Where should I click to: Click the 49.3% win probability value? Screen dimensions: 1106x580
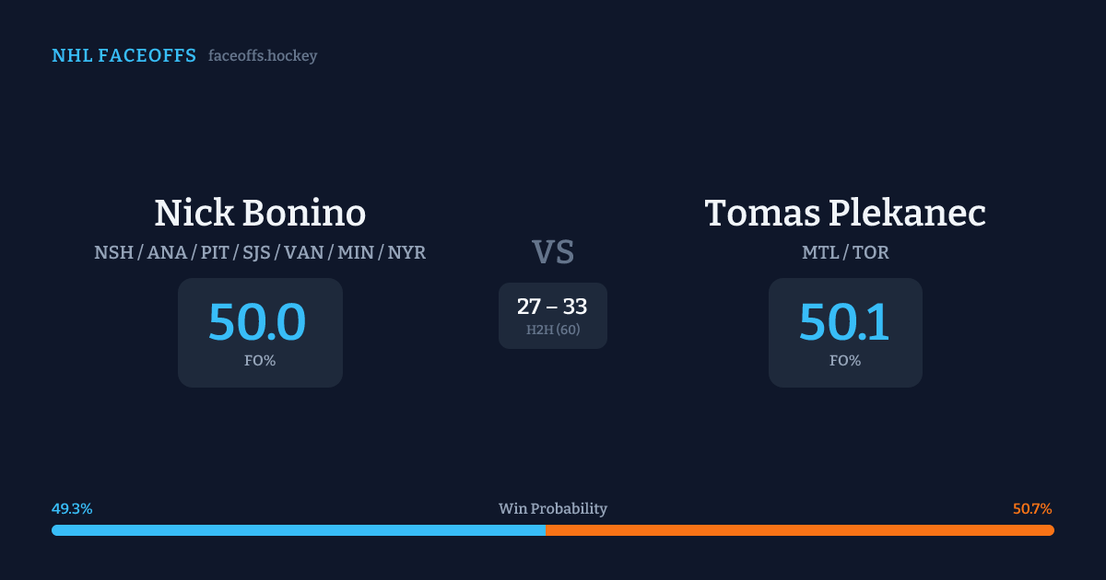coord(72,509)
